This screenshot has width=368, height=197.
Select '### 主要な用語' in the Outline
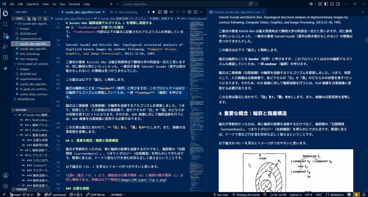point(37,140)
